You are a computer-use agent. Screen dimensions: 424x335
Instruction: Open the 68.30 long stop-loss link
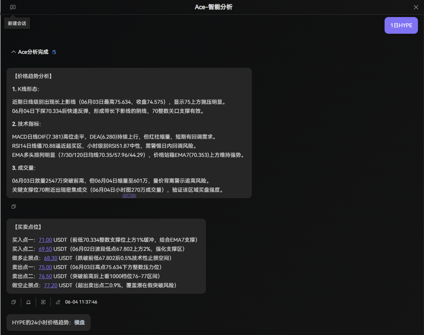click(x=50, y=258)
